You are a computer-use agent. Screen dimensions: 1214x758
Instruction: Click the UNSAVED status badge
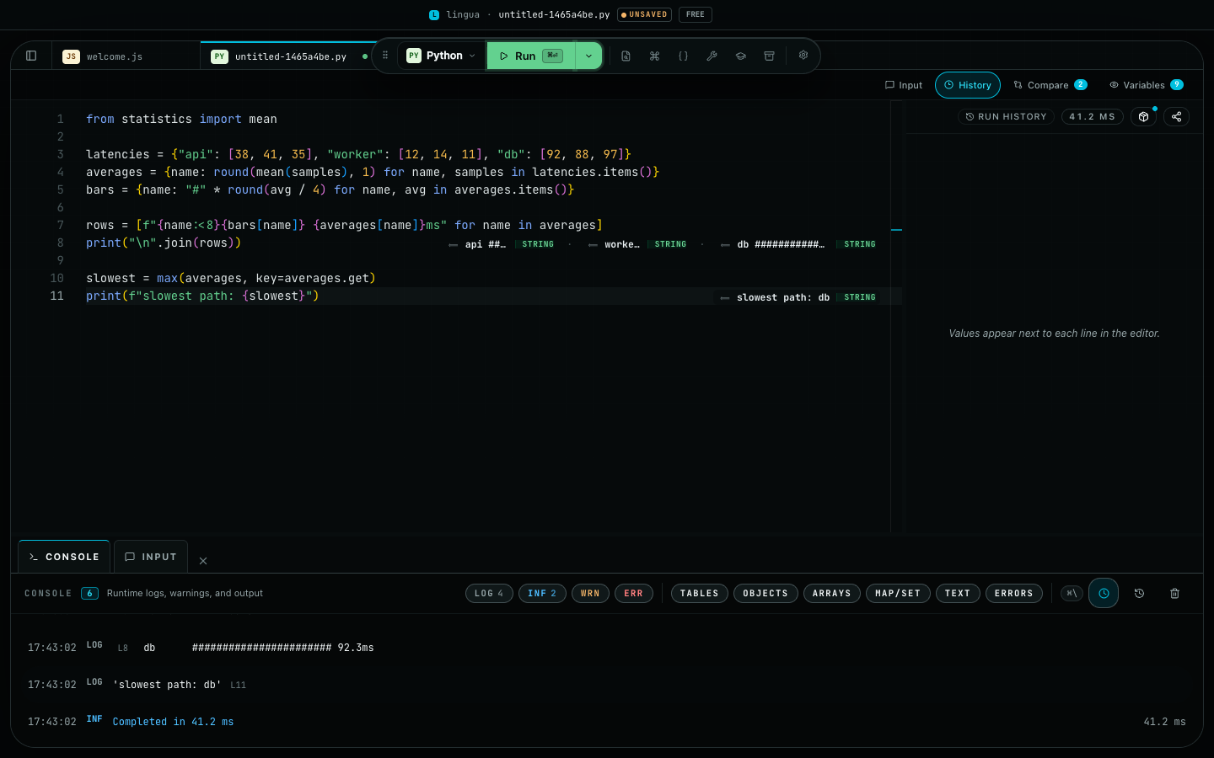(645, 14)
